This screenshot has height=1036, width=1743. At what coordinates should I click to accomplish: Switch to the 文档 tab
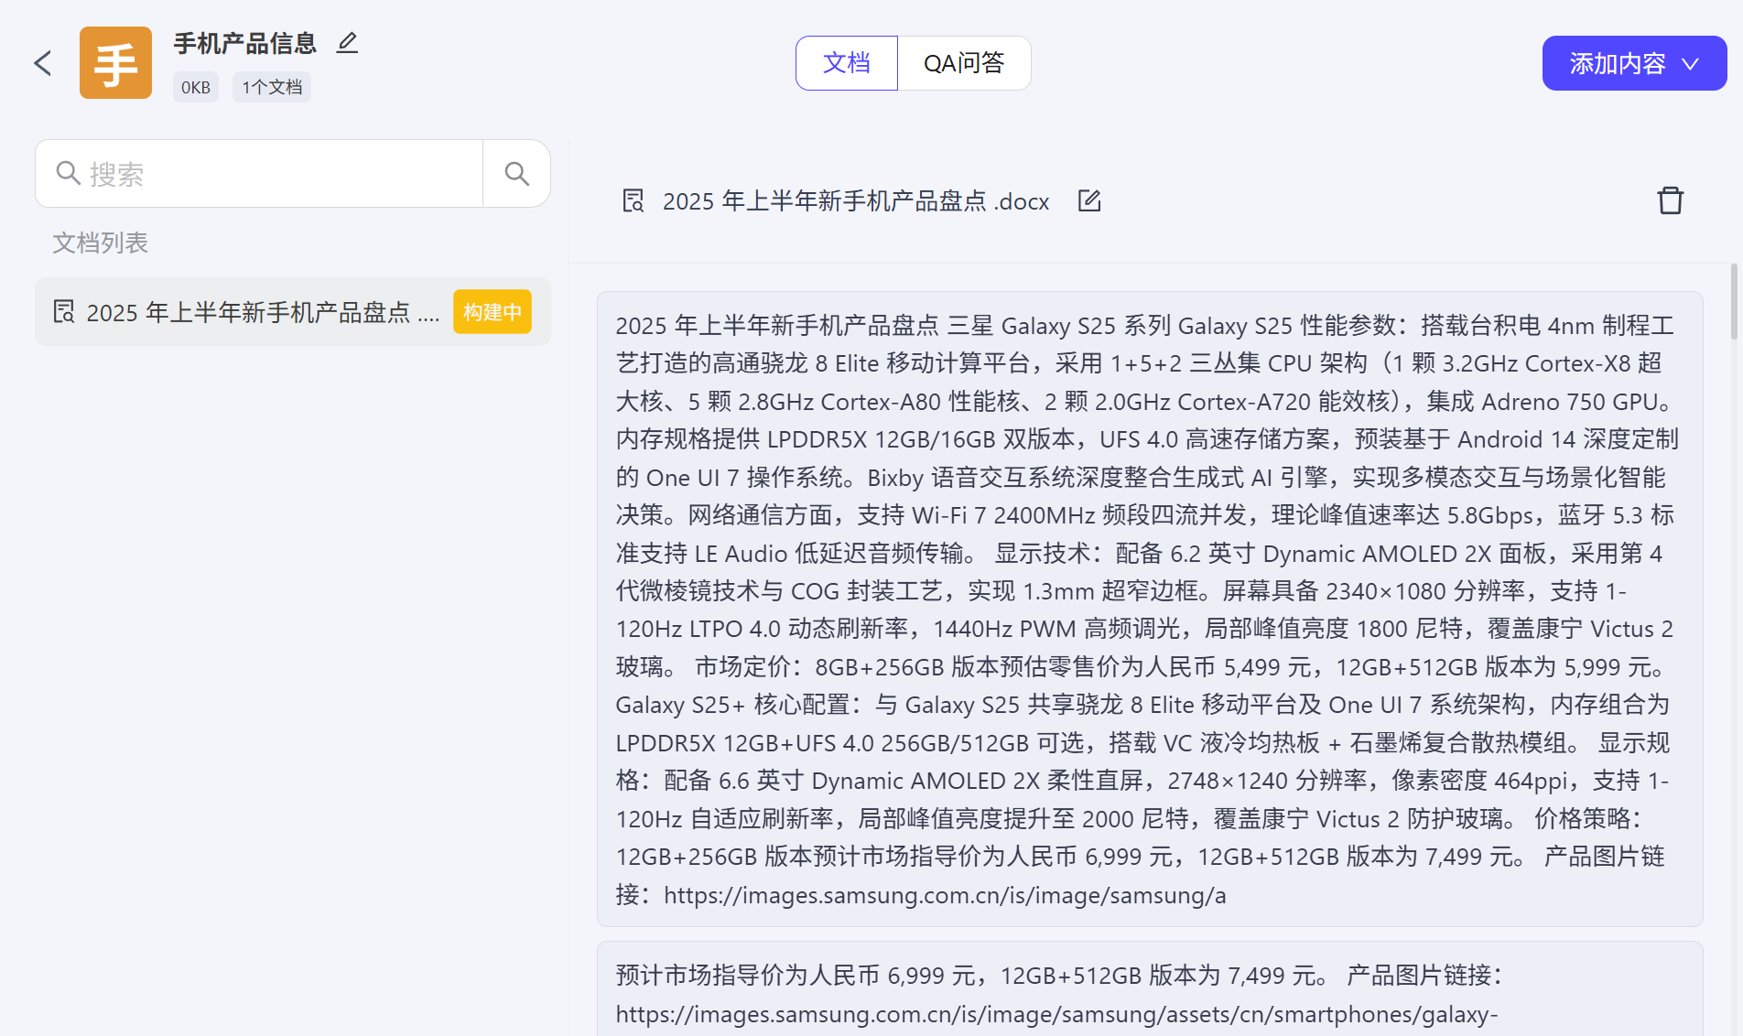pyautogui.click(x=846, y=63)
